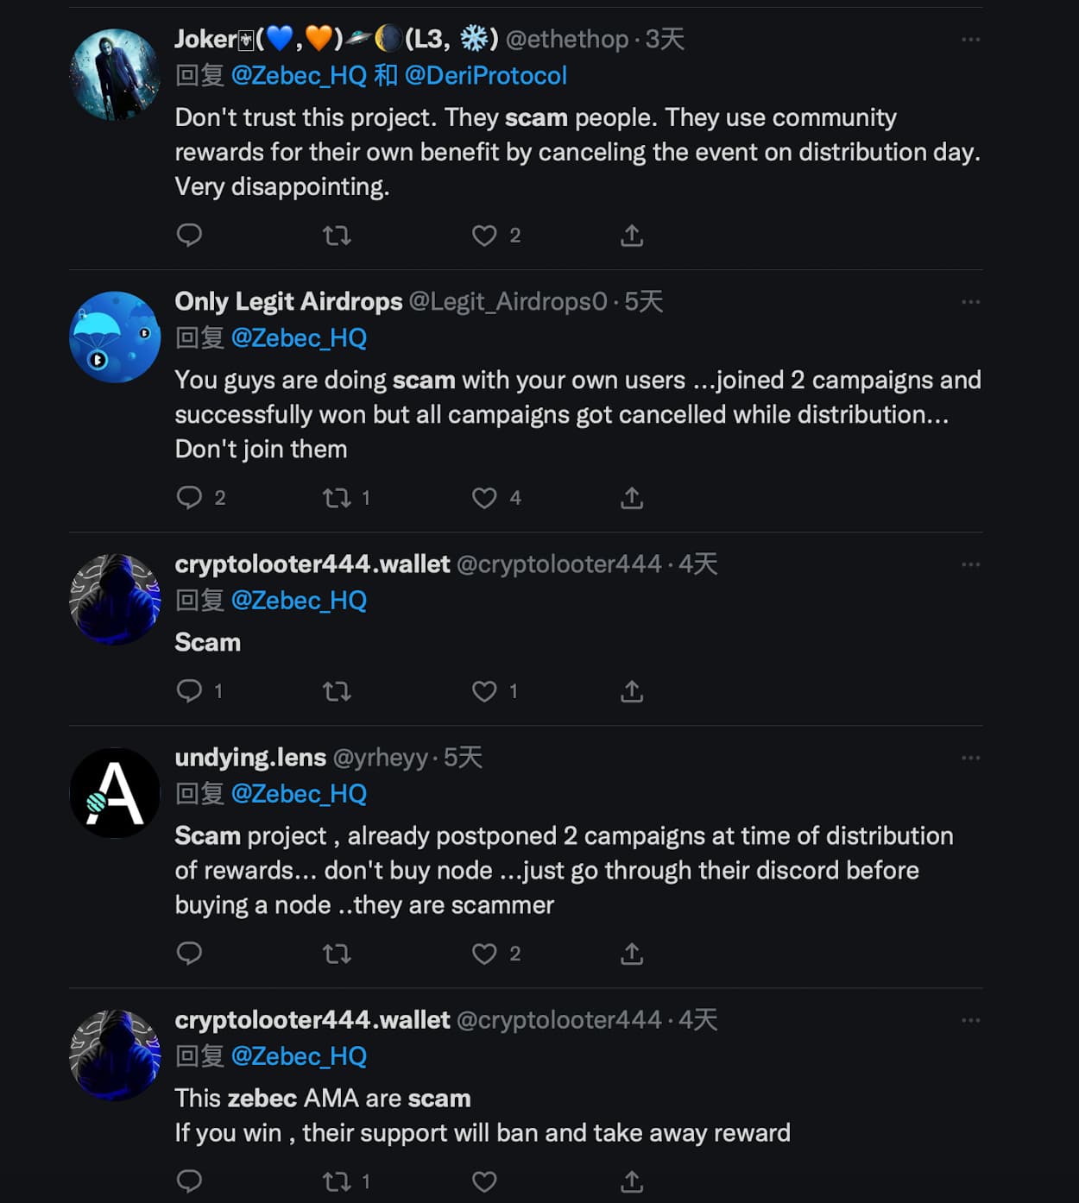The height and width of the screenshot is (1203, 1079).
Task: Visit @Legit_Airdrops0 profile handle
Action: pos(508,301)
